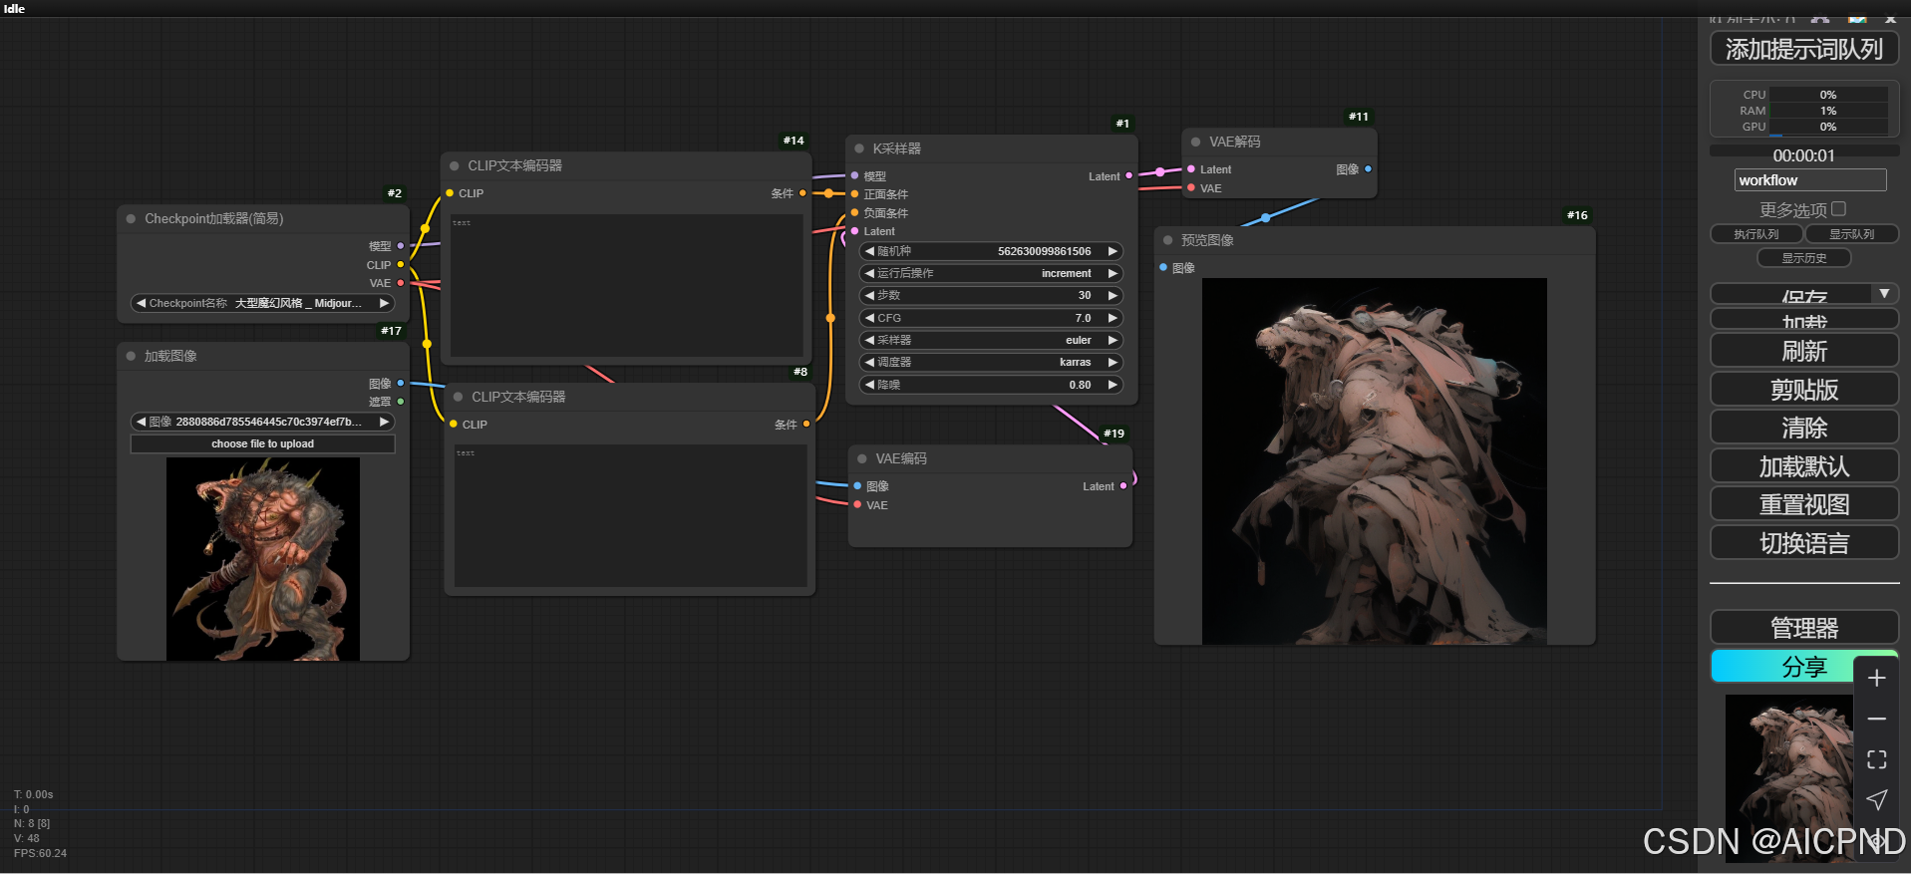Click CLIP input socket on node #8

(454, 425)
